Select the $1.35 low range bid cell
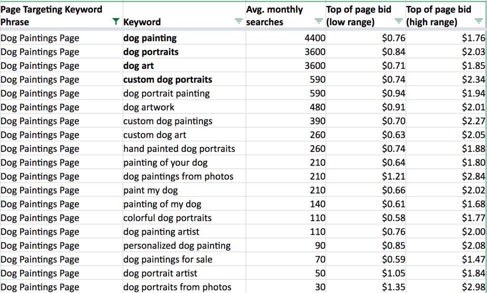The image size is (487, 293). 366,287
